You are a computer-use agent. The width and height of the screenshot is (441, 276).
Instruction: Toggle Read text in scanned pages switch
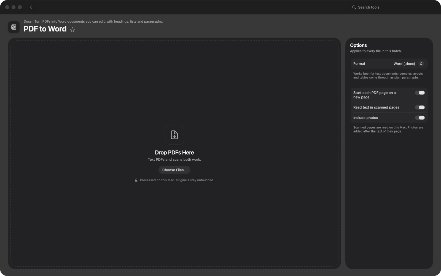point(420,107)
